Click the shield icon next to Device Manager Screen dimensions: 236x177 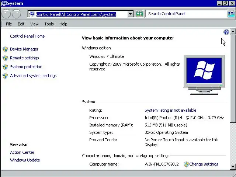point(5,49)
